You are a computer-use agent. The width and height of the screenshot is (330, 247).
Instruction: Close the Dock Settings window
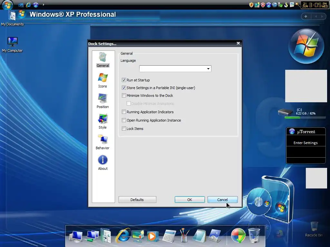pos(238,43)
